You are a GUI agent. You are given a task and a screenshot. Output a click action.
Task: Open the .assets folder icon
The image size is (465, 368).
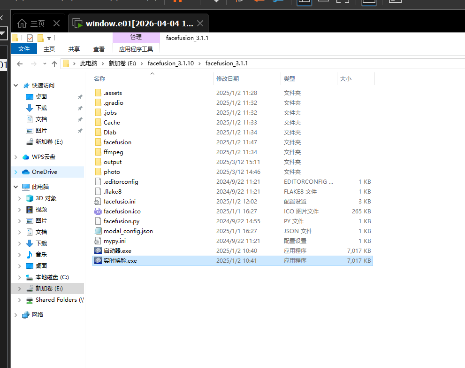point(98,93)
